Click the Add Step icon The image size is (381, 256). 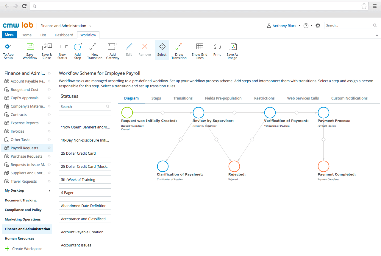point(78,46)
